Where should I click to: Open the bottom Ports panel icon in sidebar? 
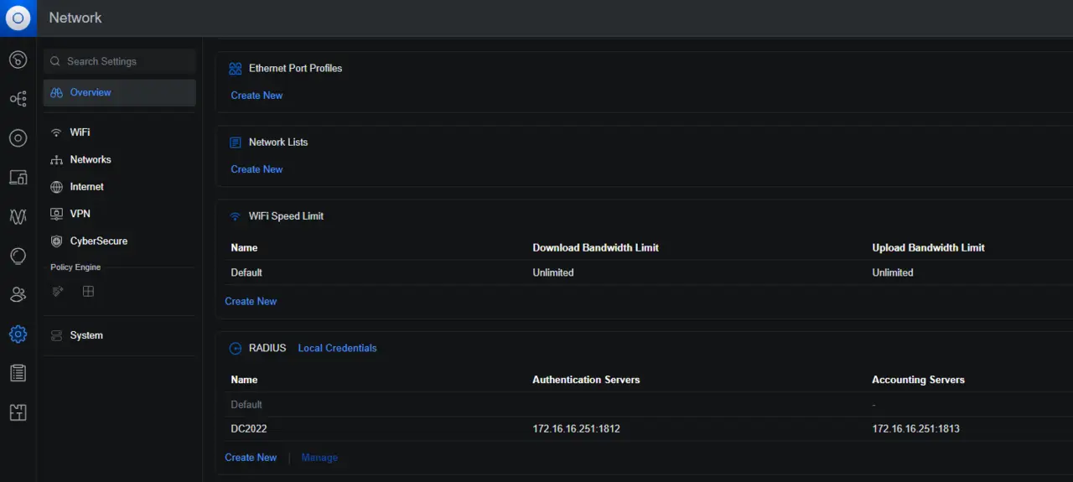click(18, 412)
